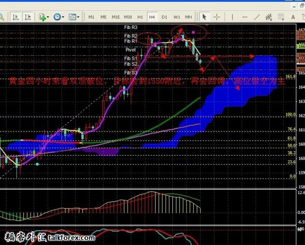Screen dimensions: 305x245
Task: Click the periods clock icon
Action: [x=57, y=17]
